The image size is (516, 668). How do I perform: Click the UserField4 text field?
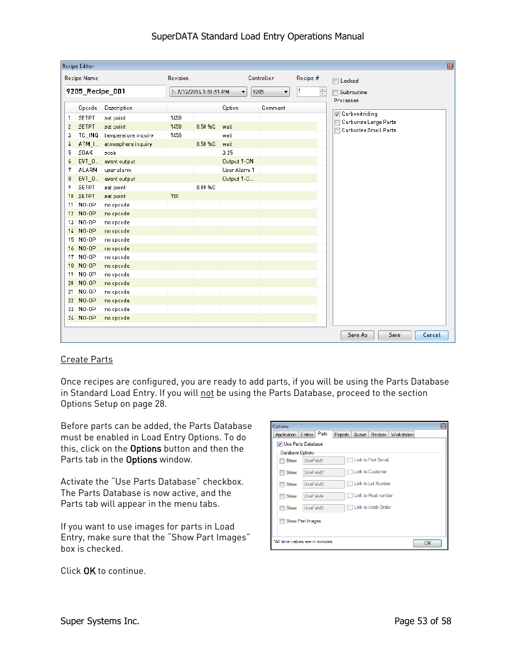point(323,497)
